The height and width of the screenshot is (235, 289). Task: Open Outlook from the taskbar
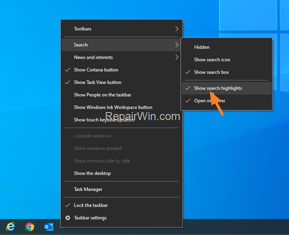click(x=49, y=227)
